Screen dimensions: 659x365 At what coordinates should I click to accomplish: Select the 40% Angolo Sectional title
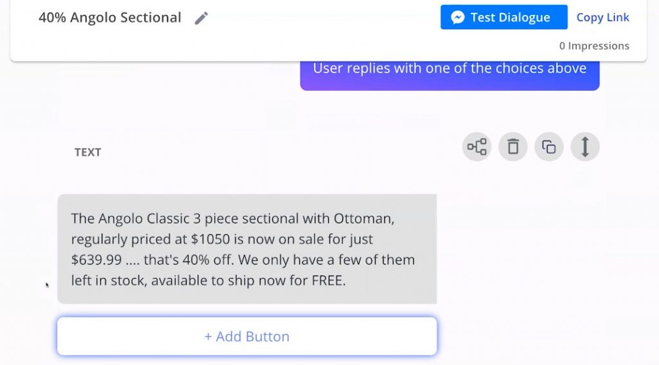[x=110, y=17]
